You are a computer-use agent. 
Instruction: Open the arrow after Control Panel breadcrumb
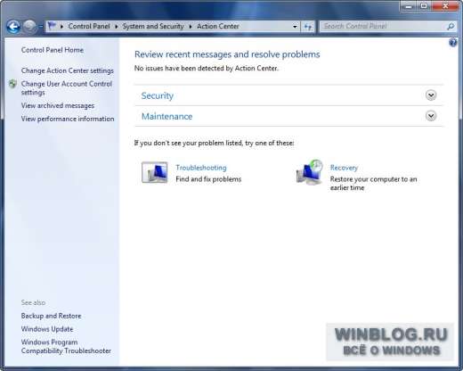pyautogui.click(x=117, y=27)
